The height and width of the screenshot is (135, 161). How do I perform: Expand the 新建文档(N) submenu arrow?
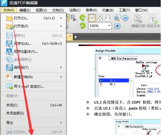[x=61, y=77]
